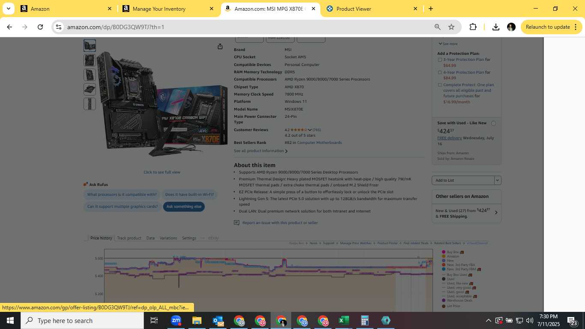Open the zoom magnifier icon in address bar

click(x=438, y=27)
